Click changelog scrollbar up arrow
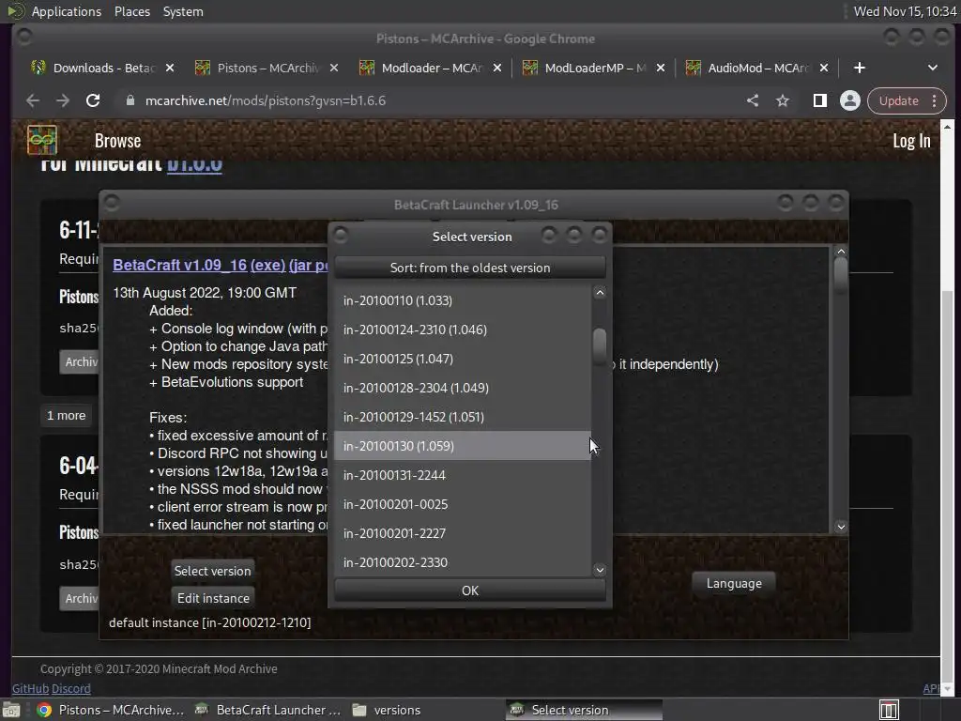This screenshot has height=721, width=961. pos(841,252)
